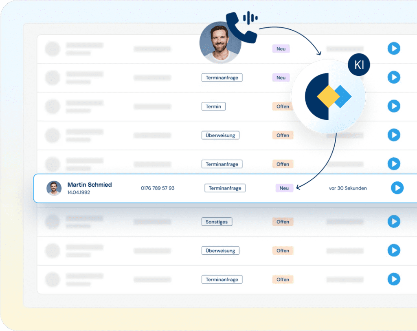Play the recording in the Sonstiges row
Image resolution: width=417 pixels, height=331 pixels.
point(394,222)
